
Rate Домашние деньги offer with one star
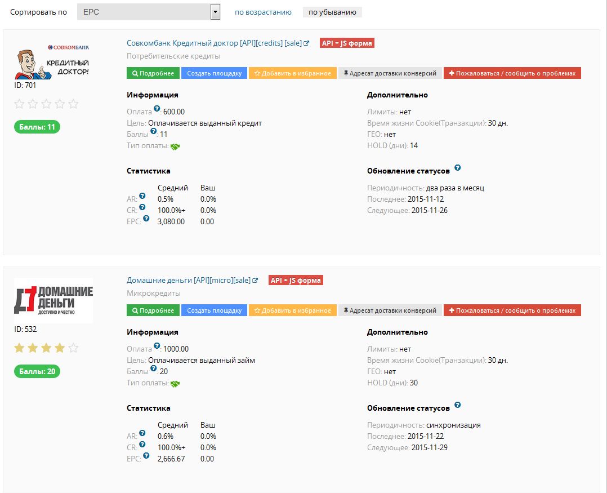(19, 348)
